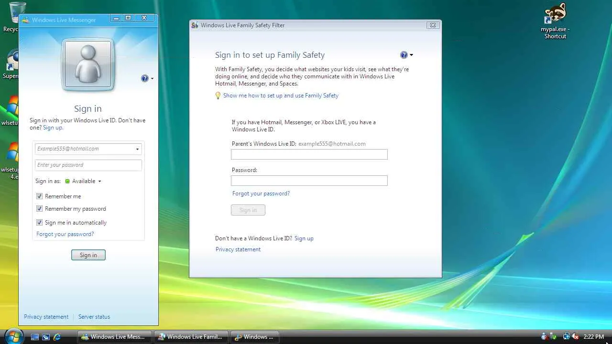612x344 pixels.
Task: Click the lightbulb tip icon
Action: [x=219, y=96]
